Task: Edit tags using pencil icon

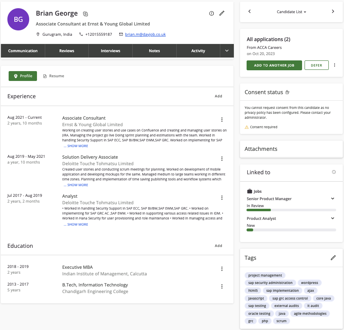Action: pyautogui.click(x=333, y=258)
